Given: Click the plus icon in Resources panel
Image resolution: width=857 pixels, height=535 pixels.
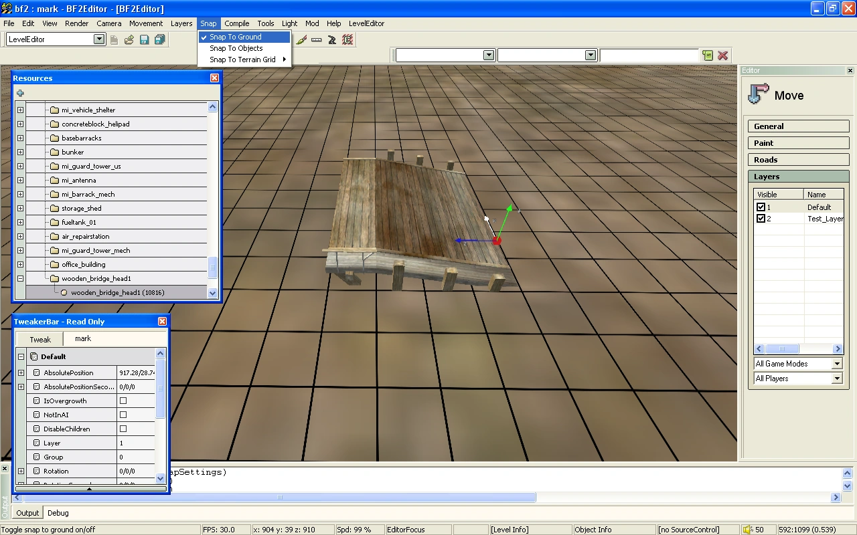Looking at the screenshot, I should 20,93.
